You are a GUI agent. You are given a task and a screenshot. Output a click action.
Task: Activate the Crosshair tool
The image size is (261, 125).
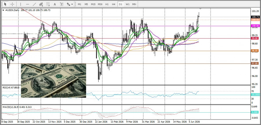click(12, 4)
